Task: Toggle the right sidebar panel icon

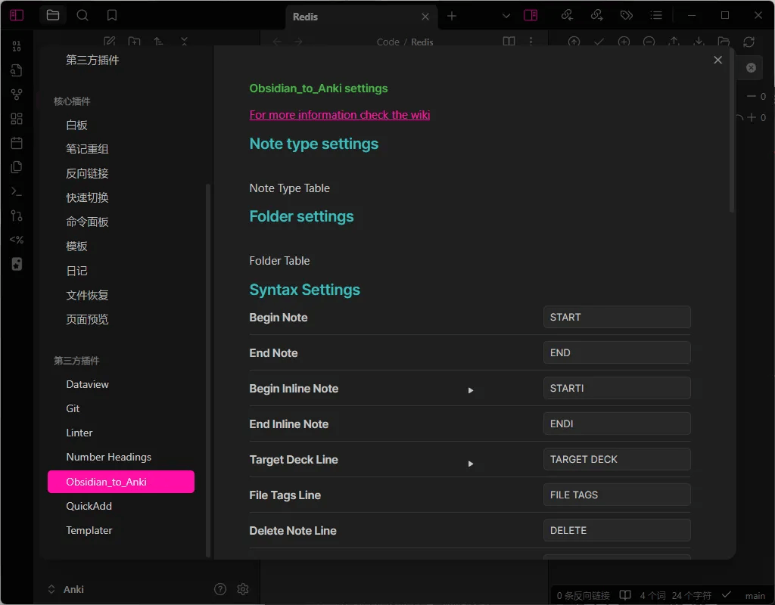Action: point(531,15)
